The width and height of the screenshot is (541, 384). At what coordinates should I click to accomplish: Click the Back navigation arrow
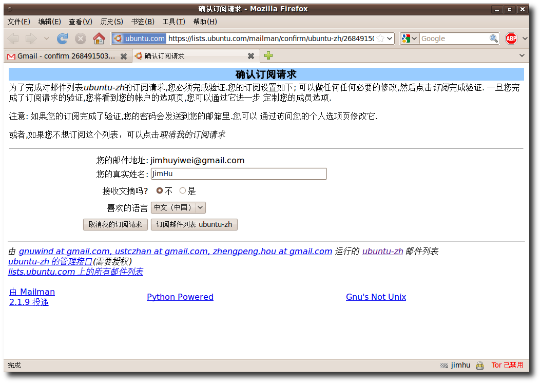coord(13,39)
